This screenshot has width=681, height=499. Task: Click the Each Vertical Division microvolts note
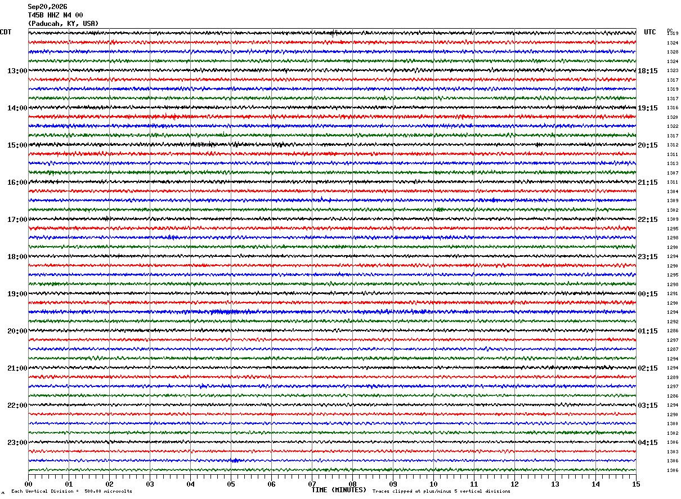coord(71,491)
